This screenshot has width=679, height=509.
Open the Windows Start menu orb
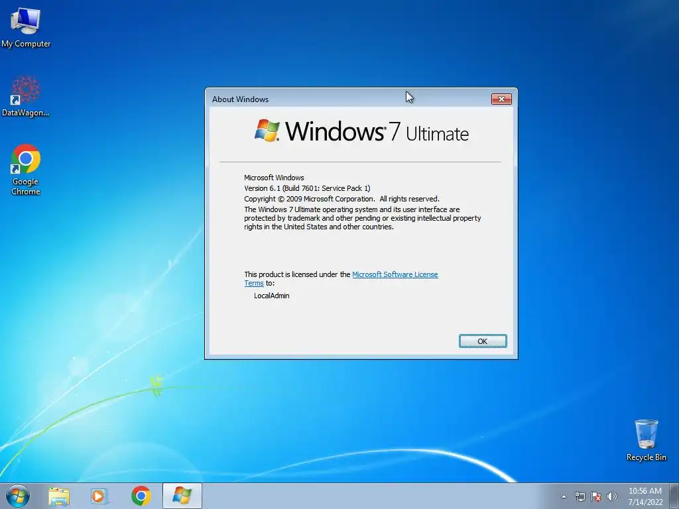[18, 496]
